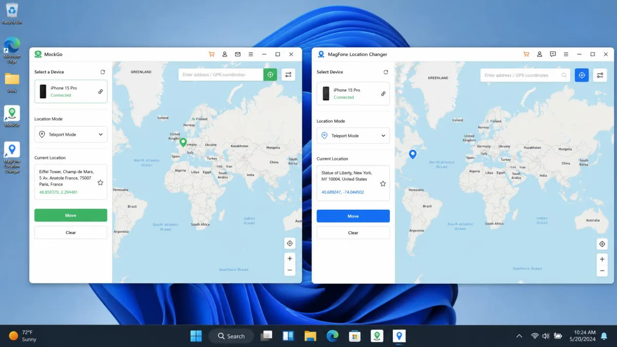This screenshot has height=347, width=617.
Task: Open Microsoft Store from taskbar
Action: click(354, 336)
